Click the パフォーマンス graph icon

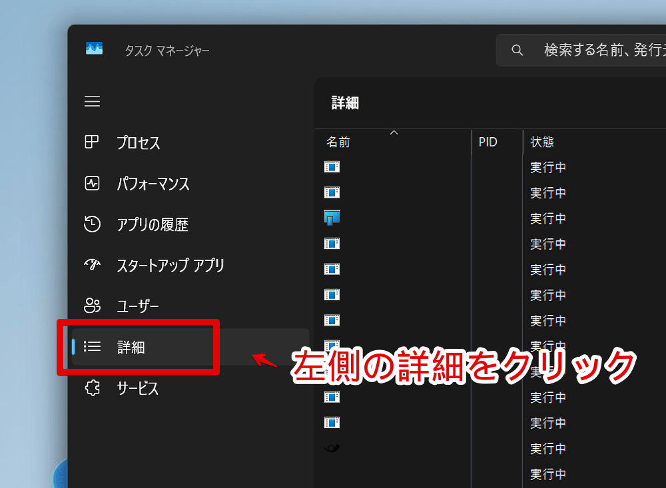(92, 183)
